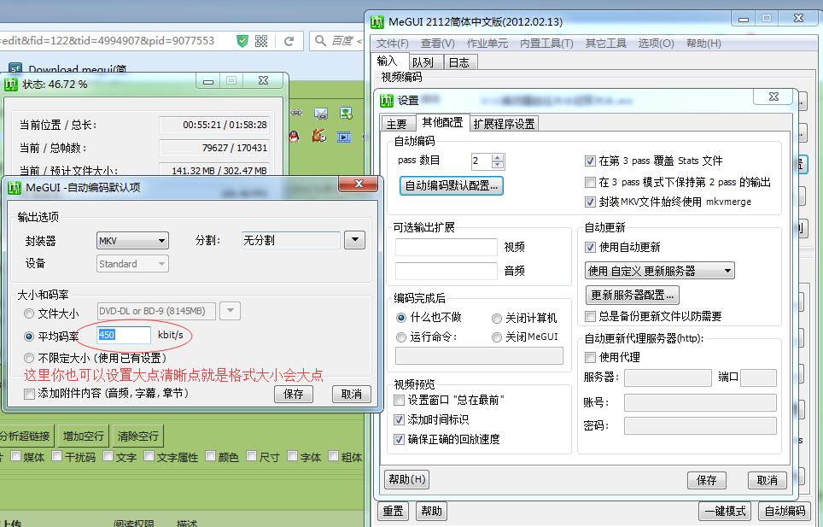Click the brown animal icon in forum editor
The image size is (823, 527).
point(319,136)
